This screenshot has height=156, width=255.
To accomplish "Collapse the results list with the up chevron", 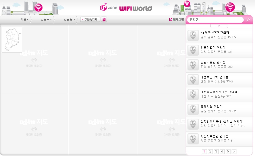I will point(219,26).
